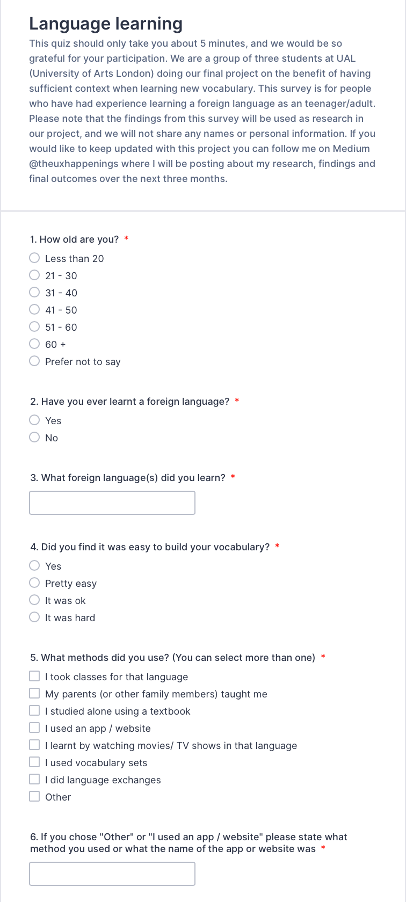
Task: Choose "It was ok" for vocabulary difficulty
Action: [34, 600]
